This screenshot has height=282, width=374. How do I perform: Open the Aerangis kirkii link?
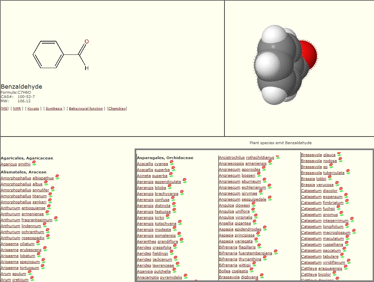tap(151, 218)
